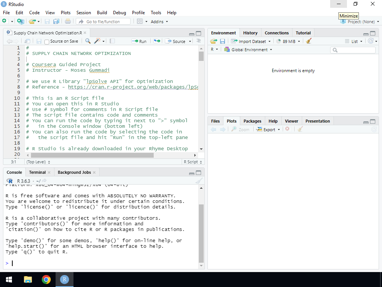Click the Go to file/function field

tap(103, 22)
